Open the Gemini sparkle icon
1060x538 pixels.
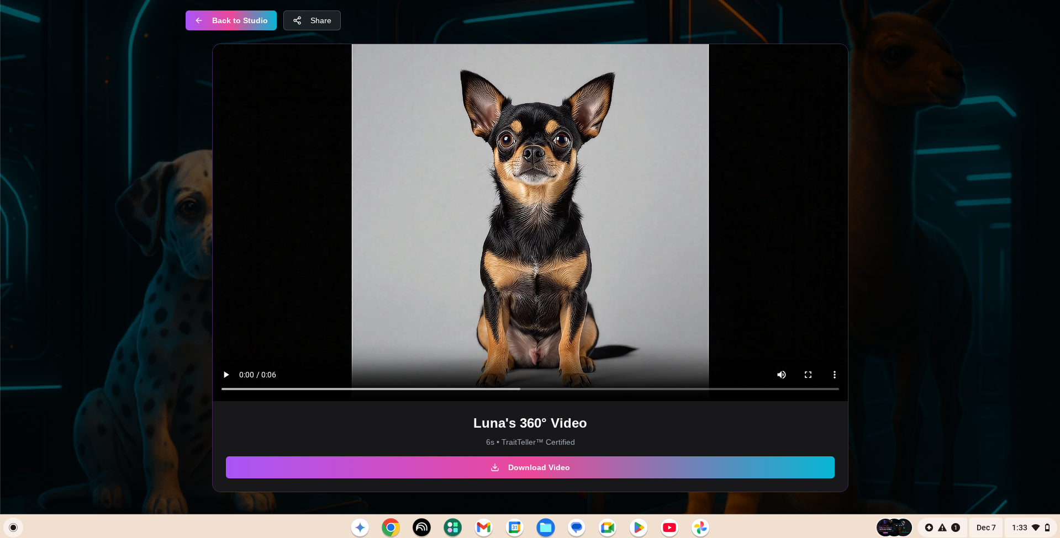(x=360, y=528)
